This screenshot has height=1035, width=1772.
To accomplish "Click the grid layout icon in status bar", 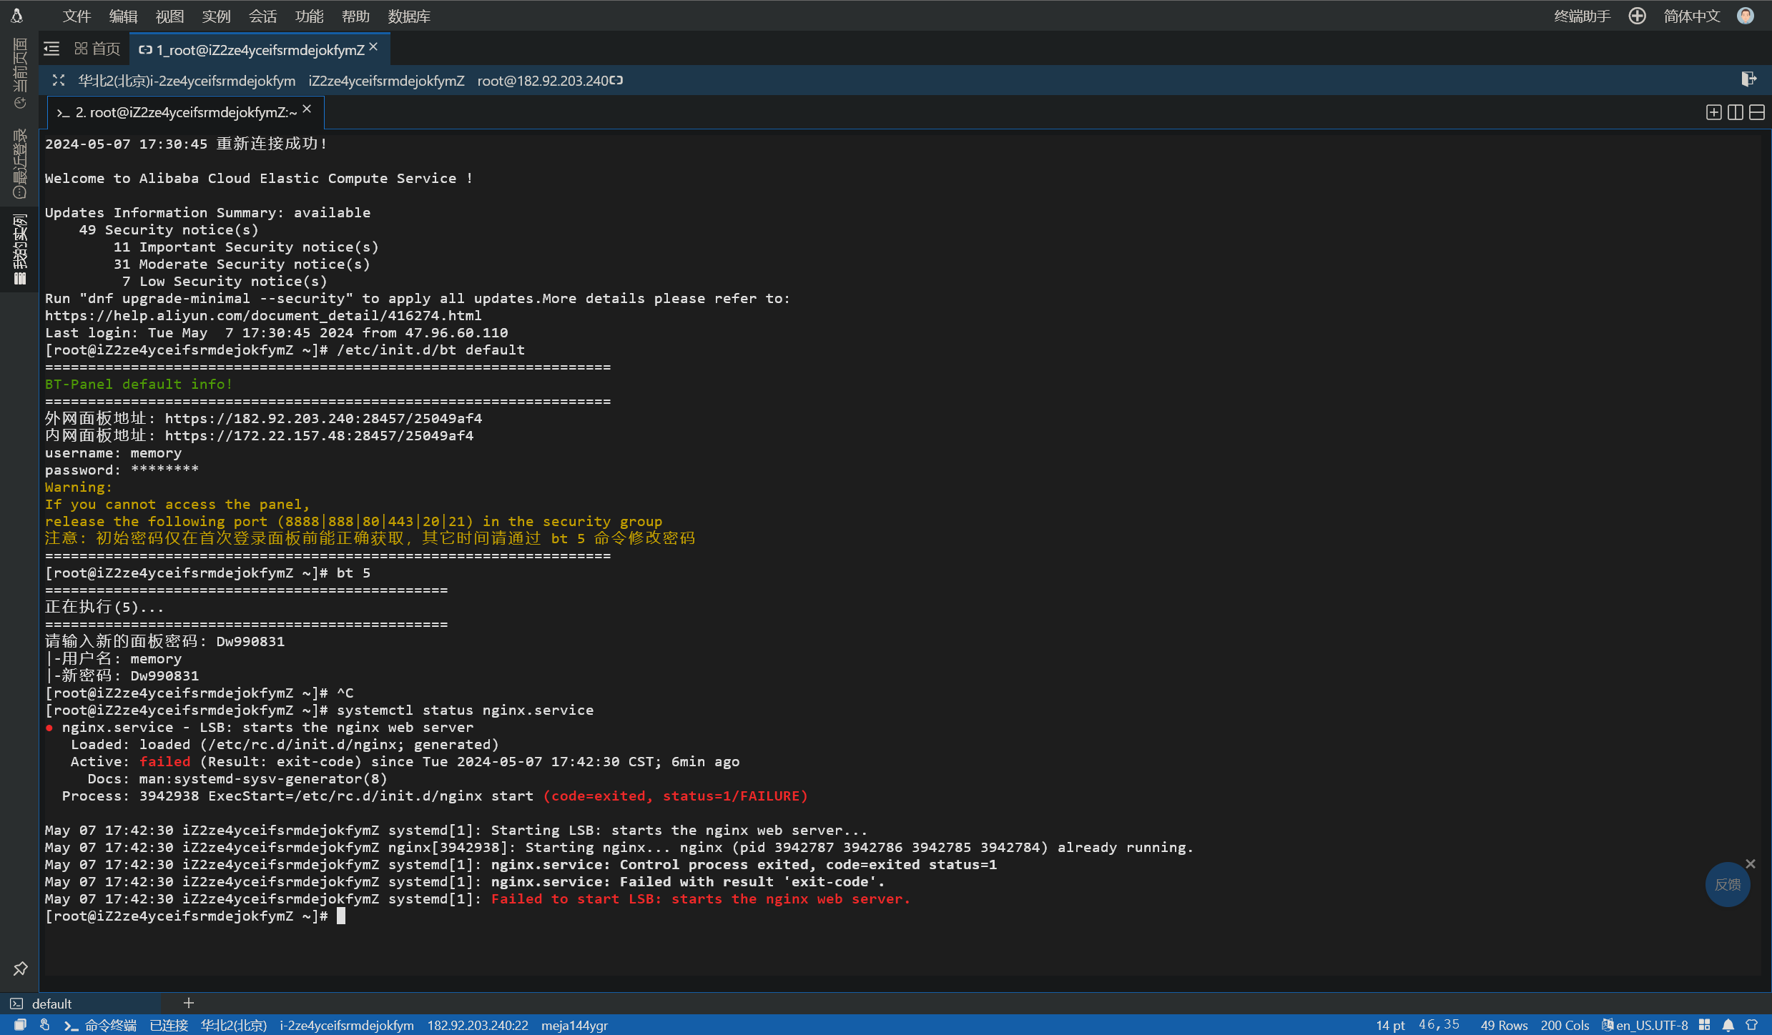I will [x=1704, y=1025].
